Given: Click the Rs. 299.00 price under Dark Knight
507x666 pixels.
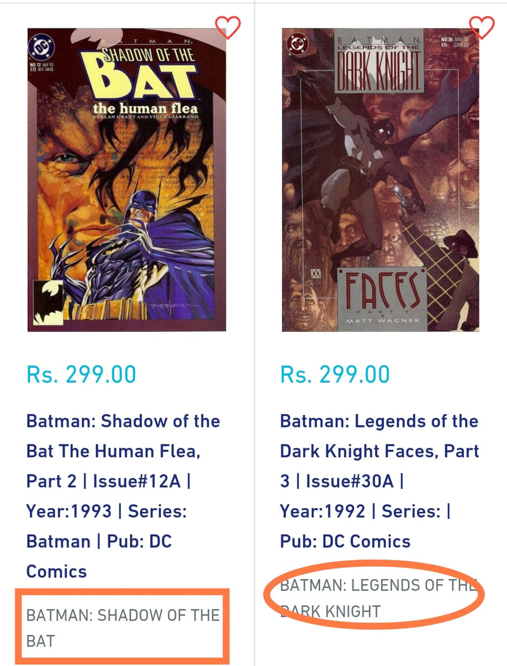Looking at the screenshot, I should point(335,374).
